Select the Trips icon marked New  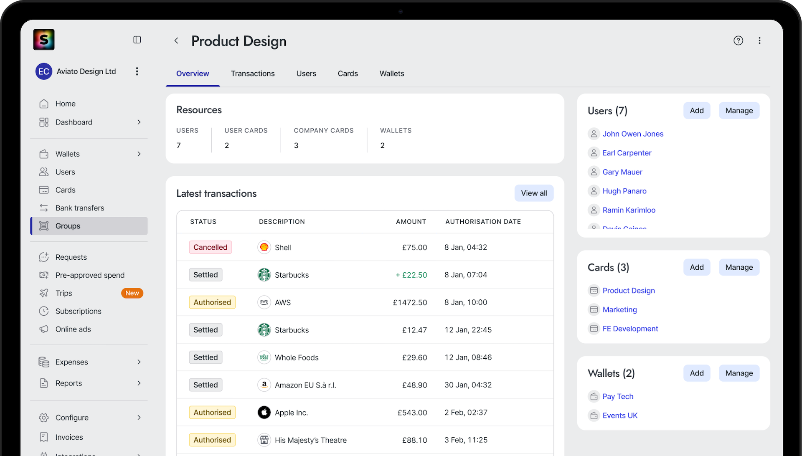[44, 293]
